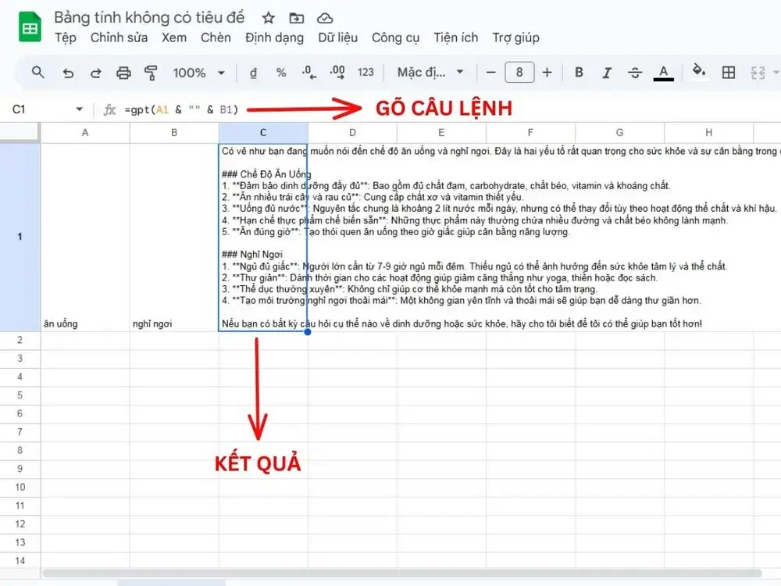Edit the font size field showing 8
The image size is (781, 586).
pyautogui.click(x=519, y=73)
